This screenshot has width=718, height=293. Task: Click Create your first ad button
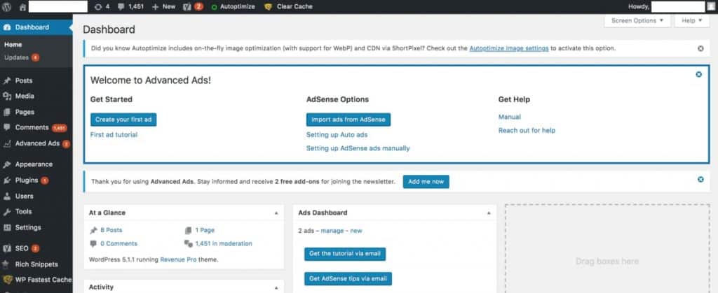(123, 120)
